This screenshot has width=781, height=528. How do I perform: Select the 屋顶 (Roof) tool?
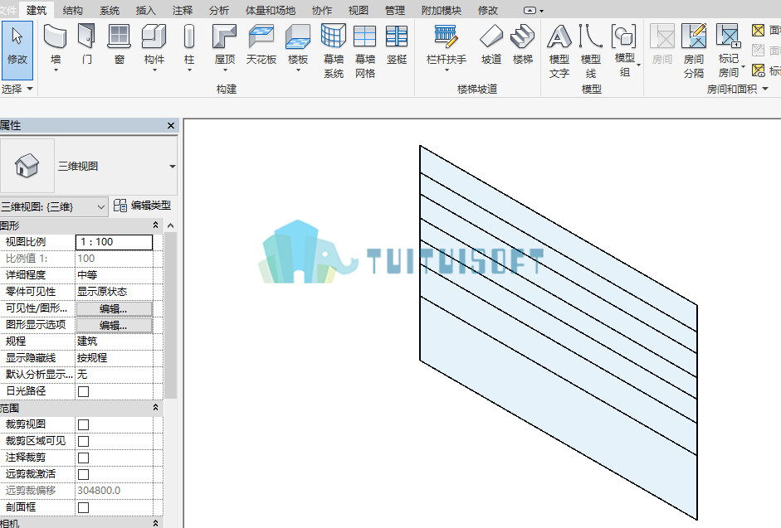tap(225, 47)
